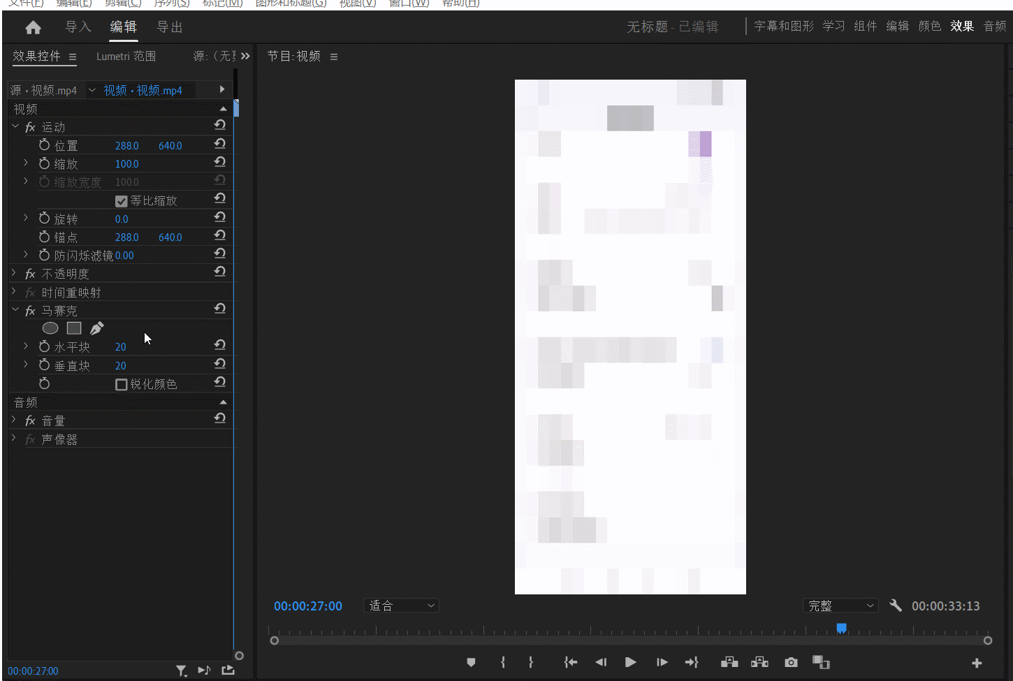
Task: Open the 完整 playback resolution dropdown
Action: point(840,606)
